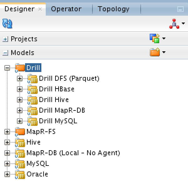Open dropdown arrow next to new project icon
Screen dimensions: 188x184
(164, 38)
